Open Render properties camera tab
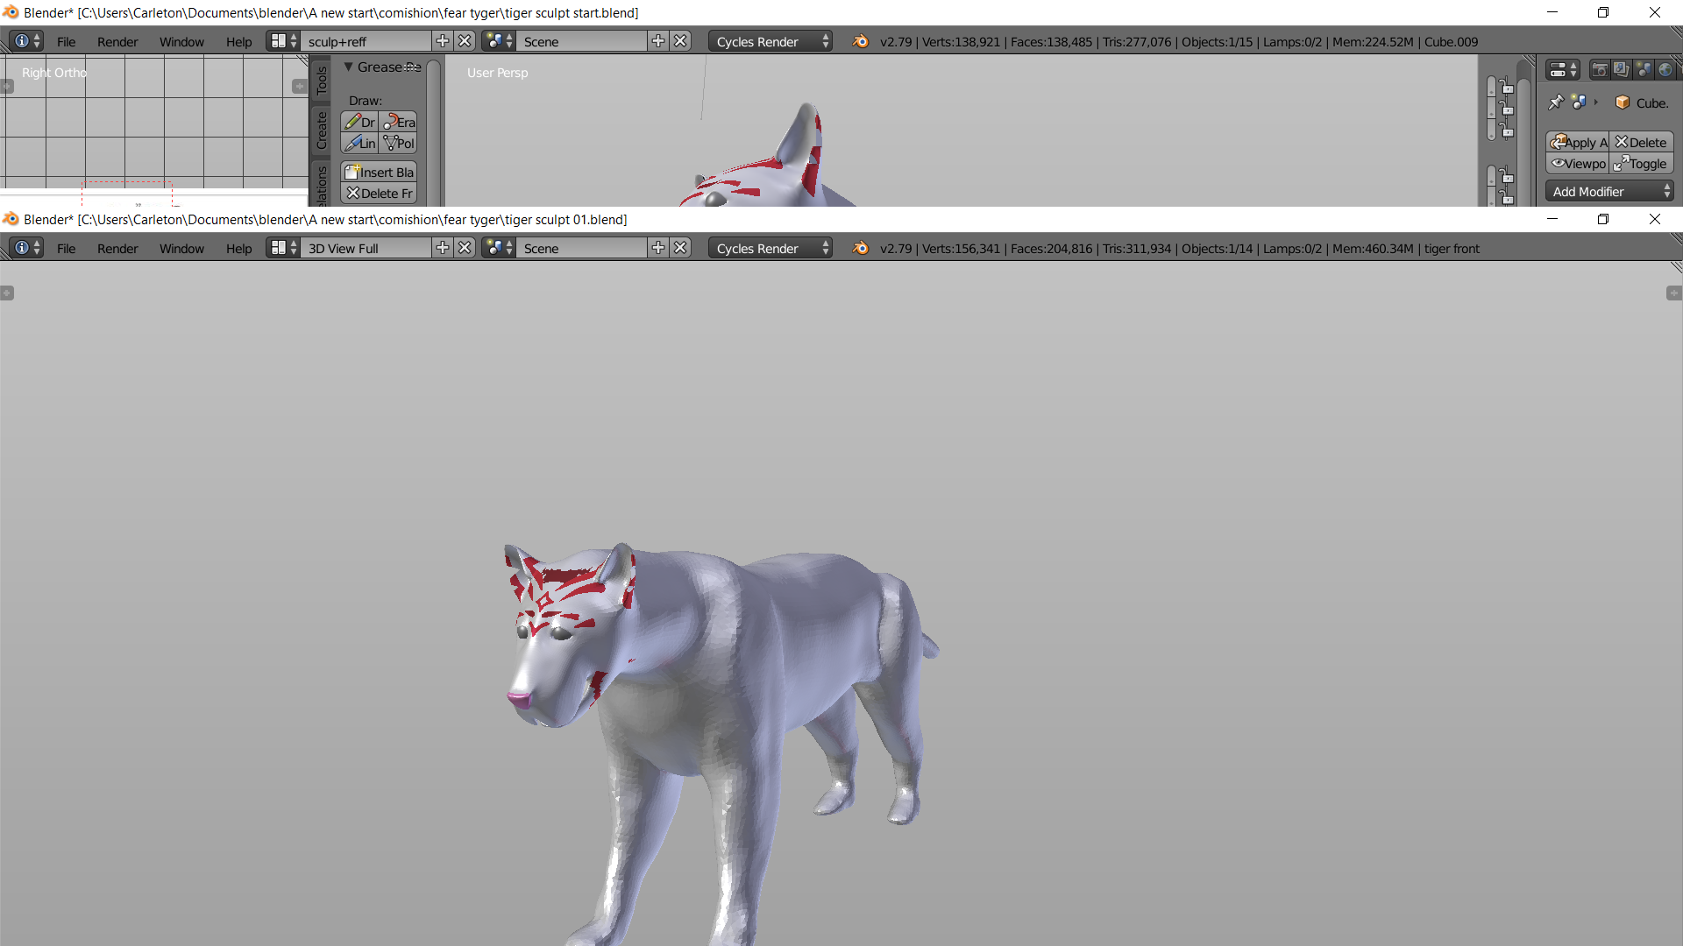Image resolution: width=1683 pixels, height=946 pixels. coord(1600,70)
